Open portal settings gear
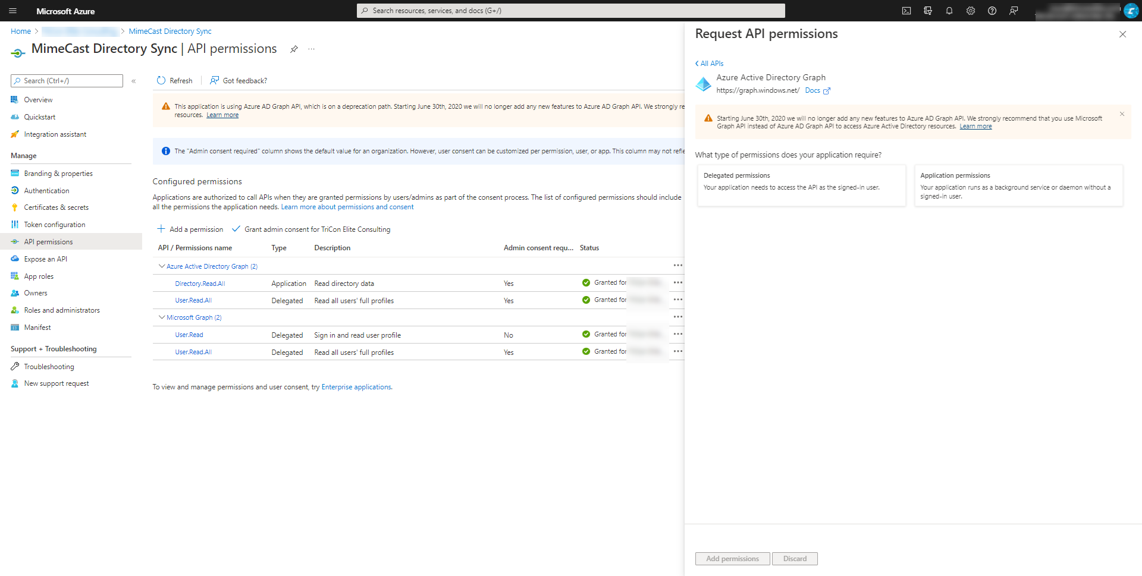Image resolution: width=1142 pixels, height=576 pixels. click(971, 11)
